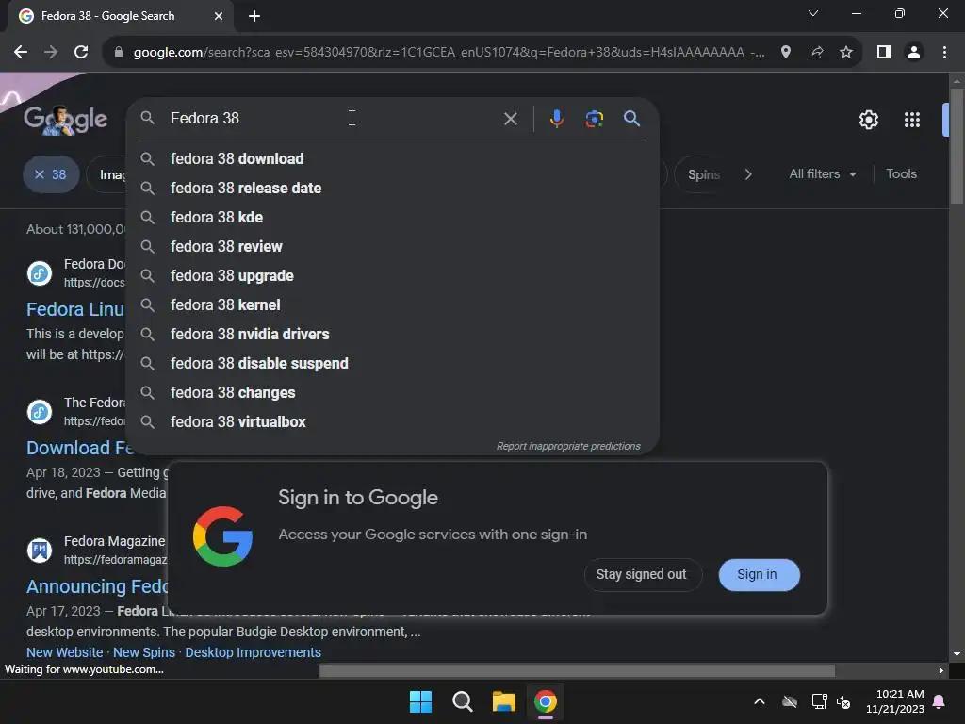Choose suggestion fedora 38 disable suspend
965x724 pixels.
tap(393, 363)
